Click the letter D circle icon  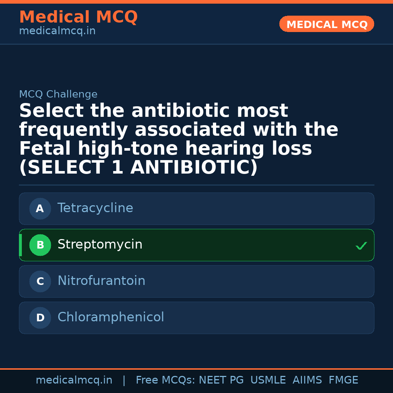(40, 318)
